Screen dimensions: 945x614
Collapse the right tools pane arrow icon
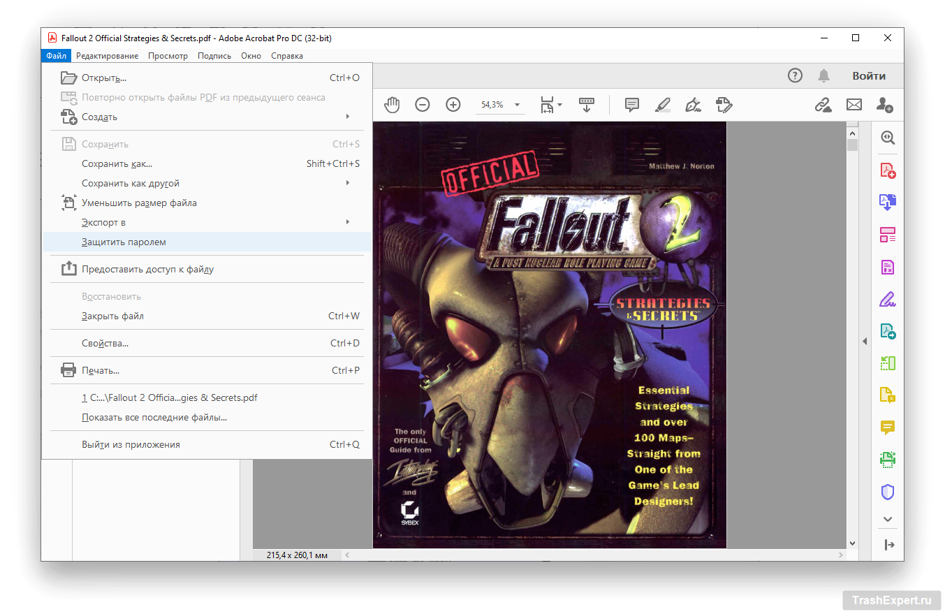click(x=889, y=545)
